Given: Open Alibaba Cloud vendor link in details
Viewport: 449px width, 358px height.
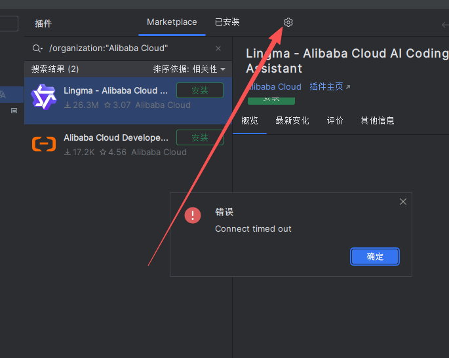Looking at the screenshot, I should point(274,86).
